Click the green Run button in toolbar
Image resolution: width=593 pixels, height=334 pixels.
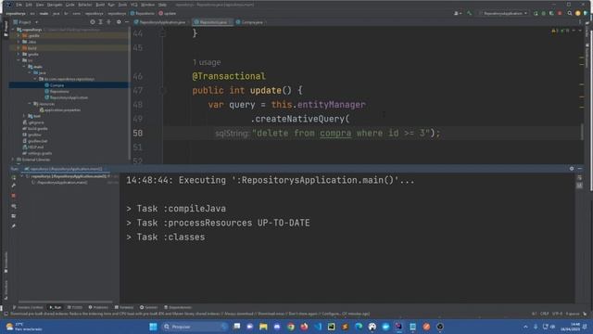coord(536,13)
